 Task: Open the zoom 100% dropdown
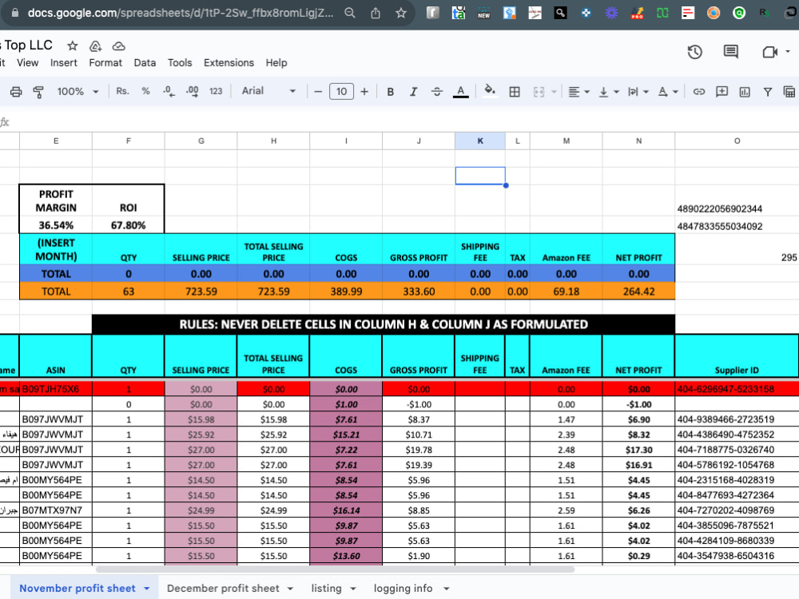pyautogui.click(x=78, y=91)
